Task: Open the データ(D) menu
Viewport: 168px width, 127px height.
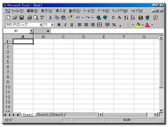Action: [103, 11]
